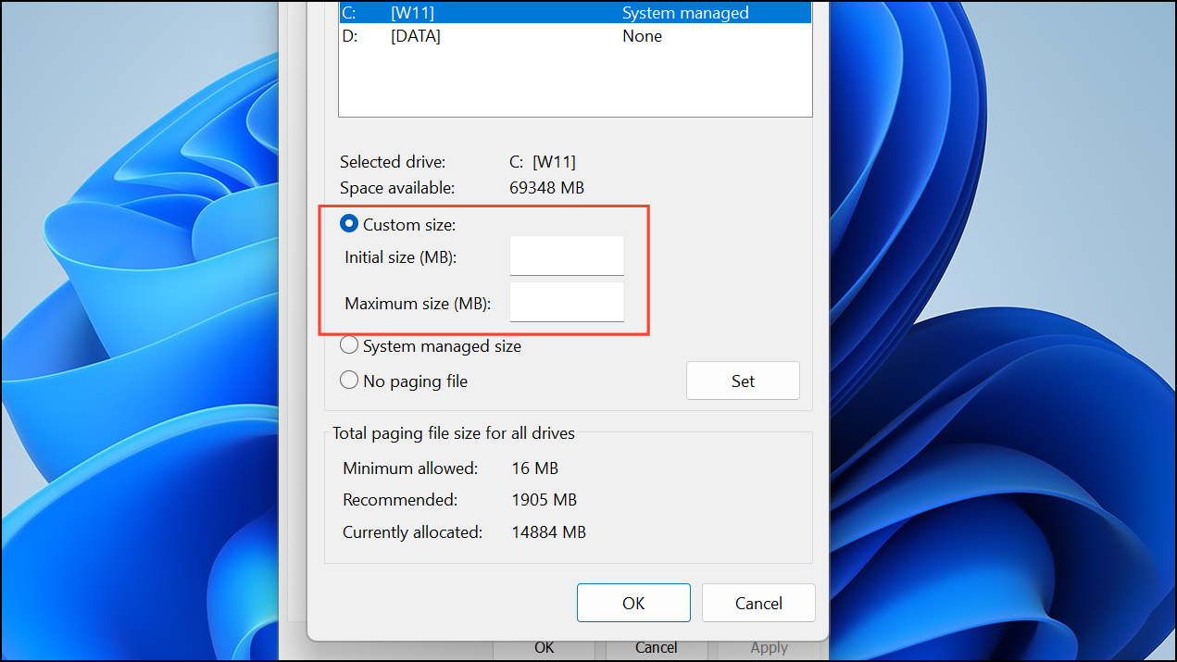1177x662 pixels.
Task: Click the None paging label for drive D:
Action: 642,35
